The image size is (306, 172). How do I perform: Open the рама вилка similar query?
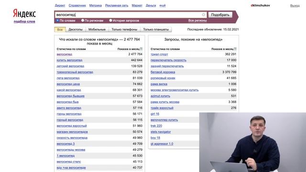(x=159, y=84)
